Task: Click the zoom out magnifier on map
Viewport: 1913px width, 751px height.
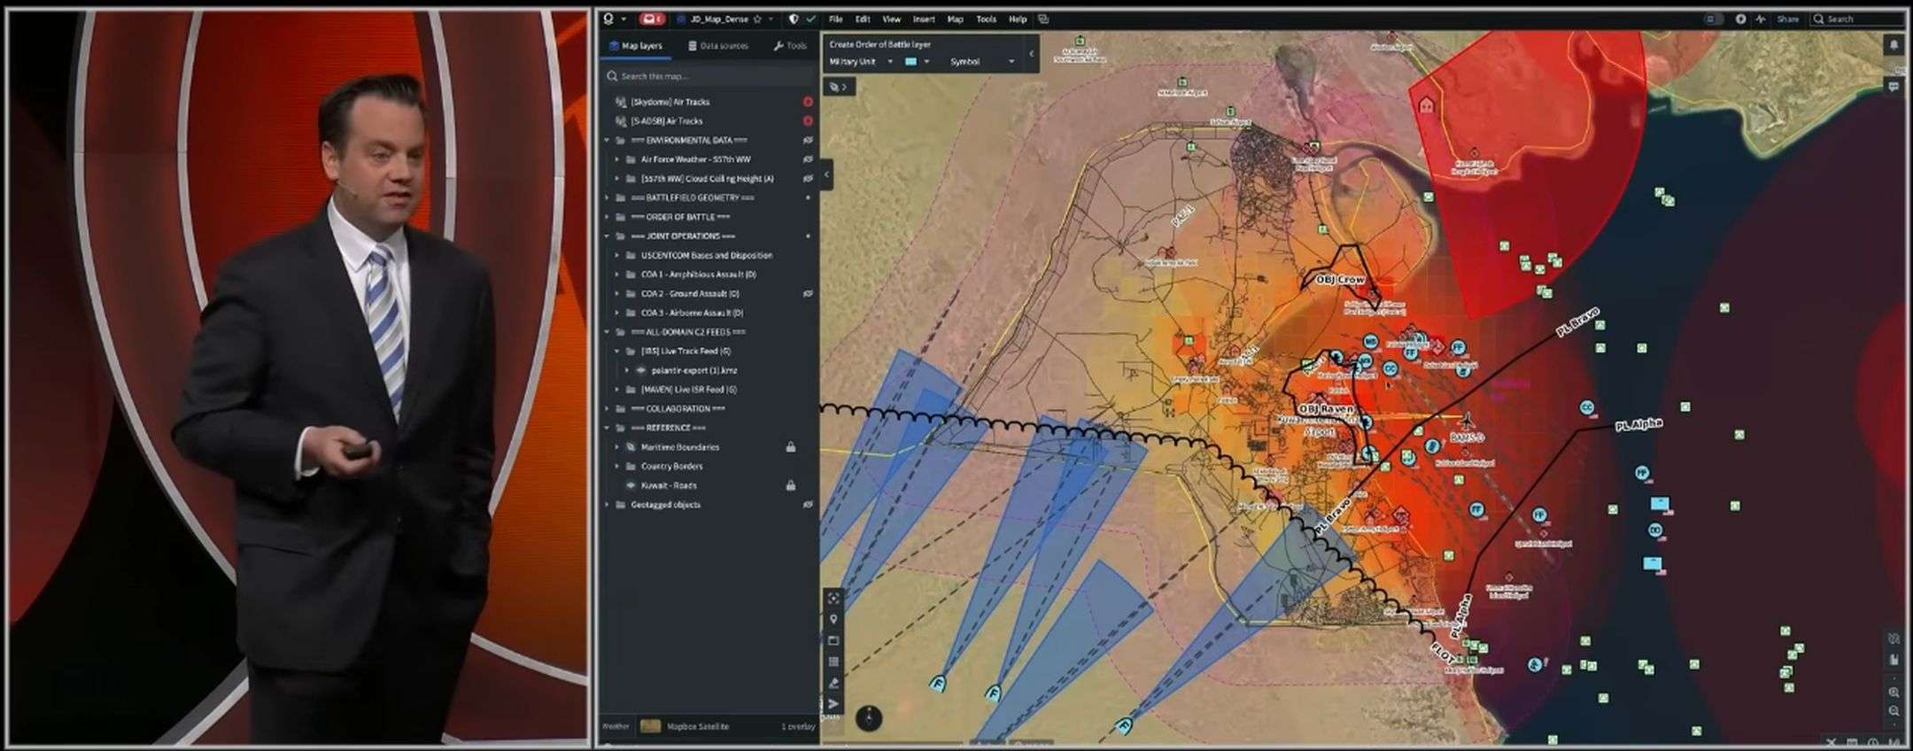Action: [x=1894, y=711]
